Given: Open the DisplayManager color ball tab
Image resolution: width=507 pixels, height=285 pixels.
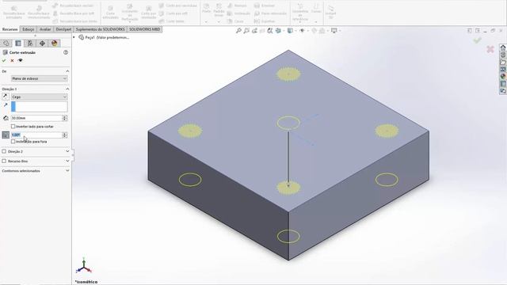Looking at the screenshot, I should coord(55,44).
